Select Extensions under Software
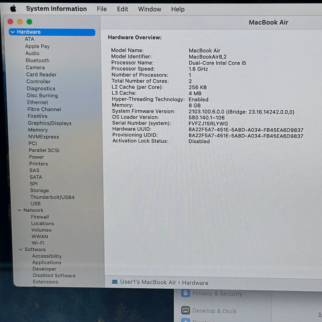 click(x=46, y=282)
